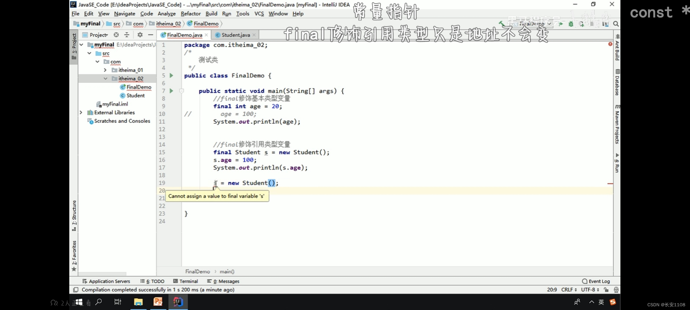Run FinalDemo with the green toolbar arrow
Image resolution: width=690 pixels, height=310 pixels.
(x=561, y=24)
